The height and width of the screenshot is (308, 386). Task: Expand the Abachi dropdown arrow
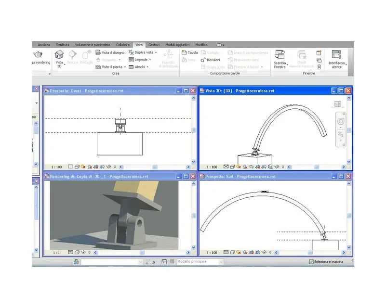tap(147, 67)
